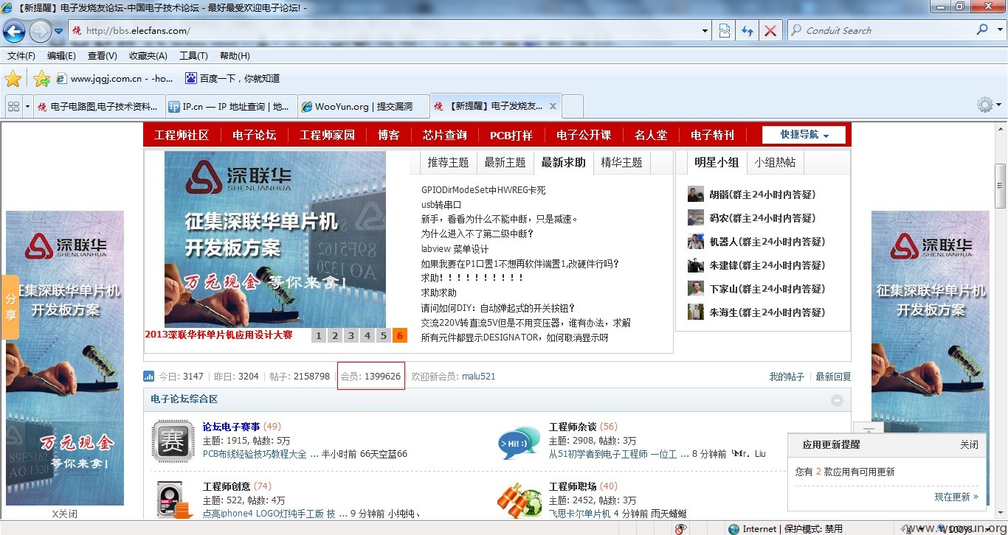This screenshot has width=1008, height=535.
Task: Click 机器人 group owner avatar
Action: click(696, 241)
